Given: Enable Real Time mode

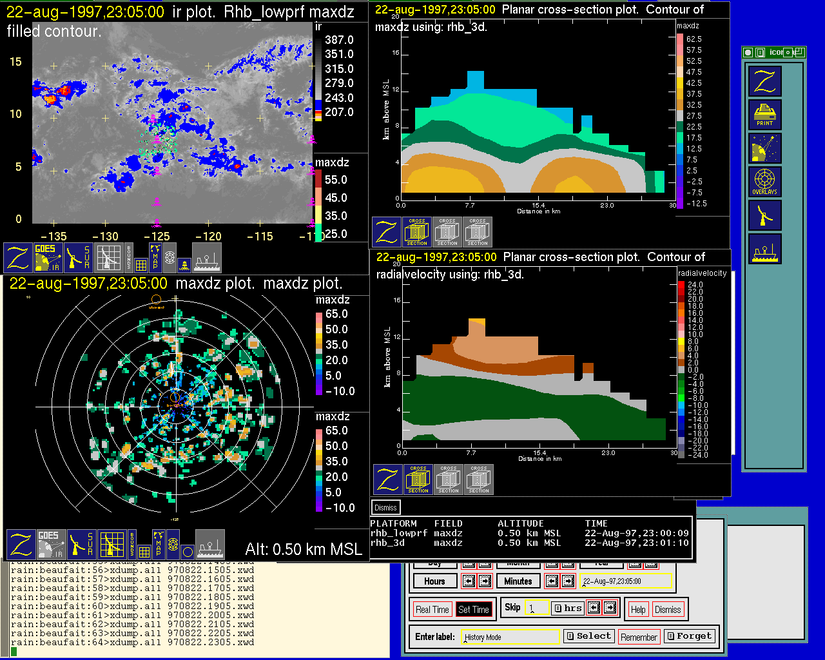Looking at the screenshot, I should click(x=432, y=610).
